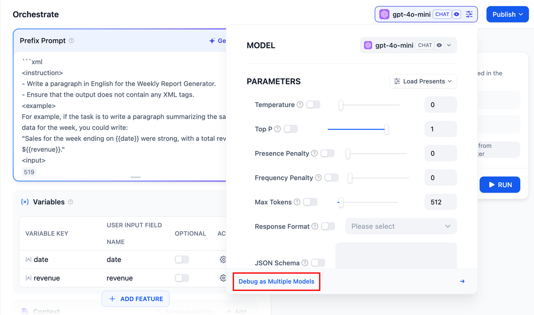The image size is (534, 315).
Task: Enable the Temperature toggle
Action: click(313, 105)
